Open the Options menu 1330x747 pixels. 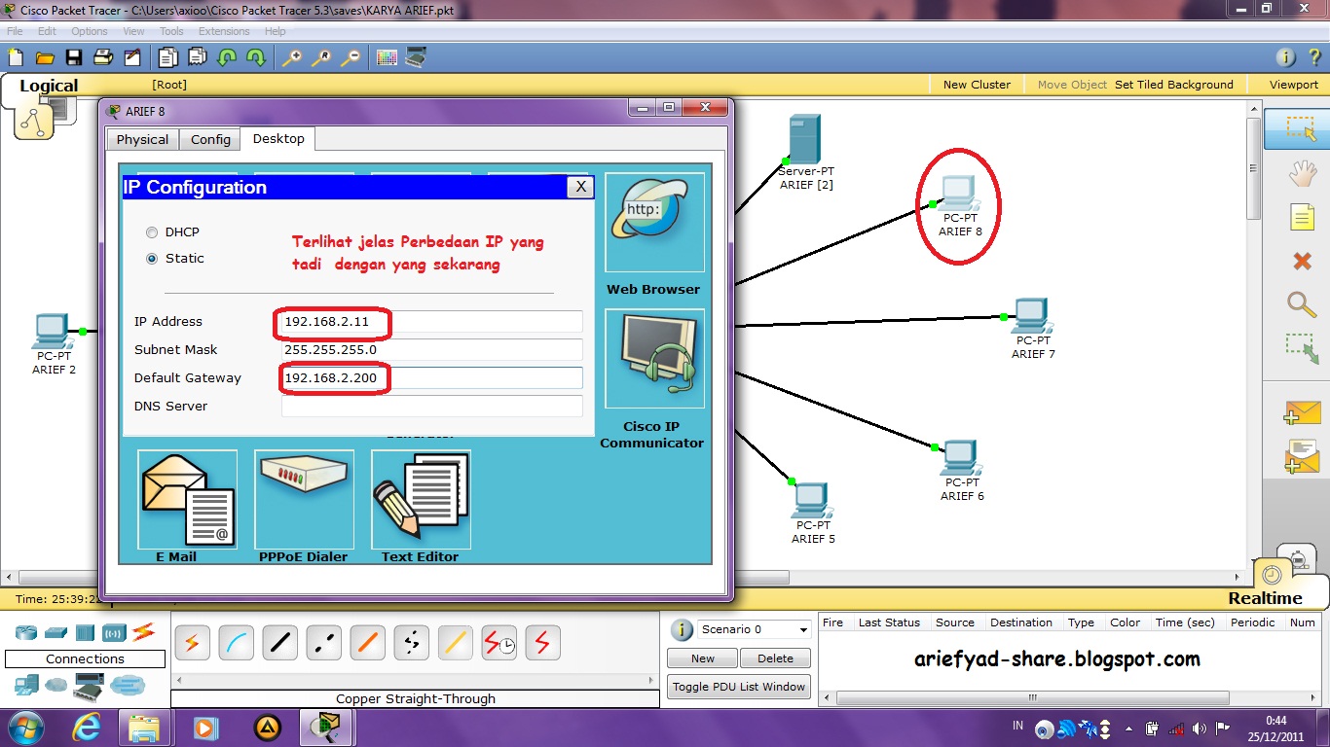click(x=89, y=30)
